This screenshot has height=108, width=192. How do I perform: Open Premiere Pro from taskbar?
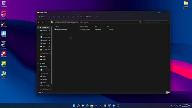96,106
